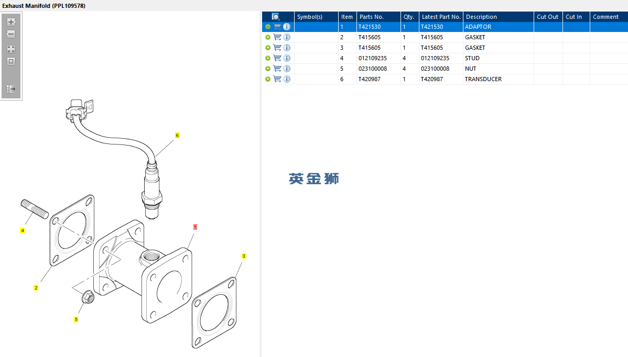Viewport: 628px width, 357px height.
Task: Zoom out of the parts diagram
Action: 11,35
